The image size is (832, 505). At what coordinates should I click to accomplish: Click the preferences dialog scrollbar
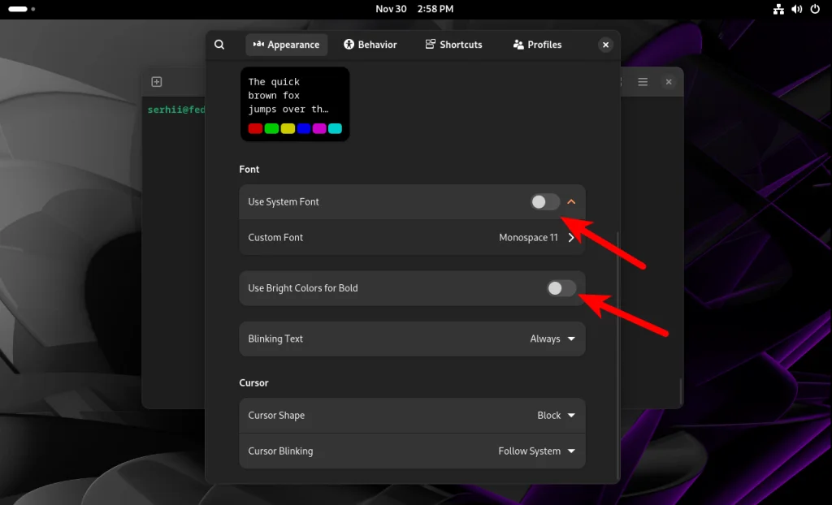click(x=617, y=356)
